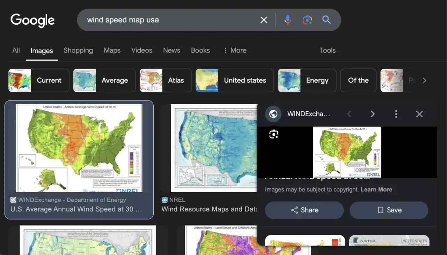Select the 'Of the' filter chip
The image size is (447, 255).
[358, 80]
